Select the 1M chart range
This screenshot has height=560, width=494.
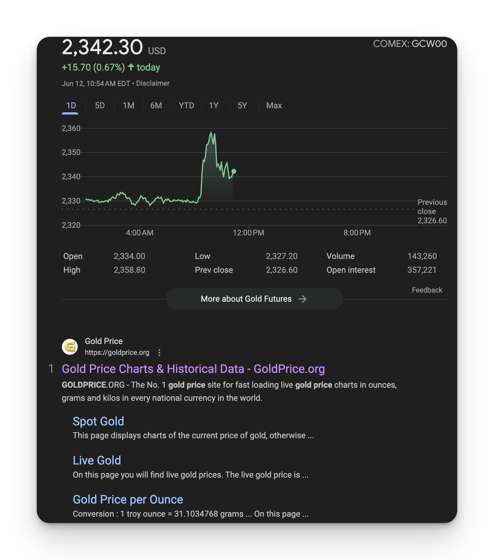(128, 106)
